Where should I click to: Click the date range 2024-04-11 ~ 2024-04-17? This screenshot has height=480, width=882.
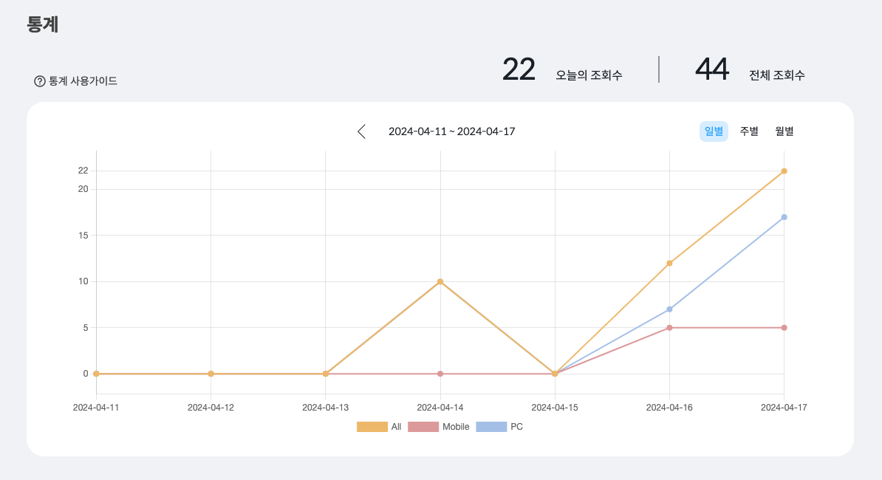click(451, 131)
